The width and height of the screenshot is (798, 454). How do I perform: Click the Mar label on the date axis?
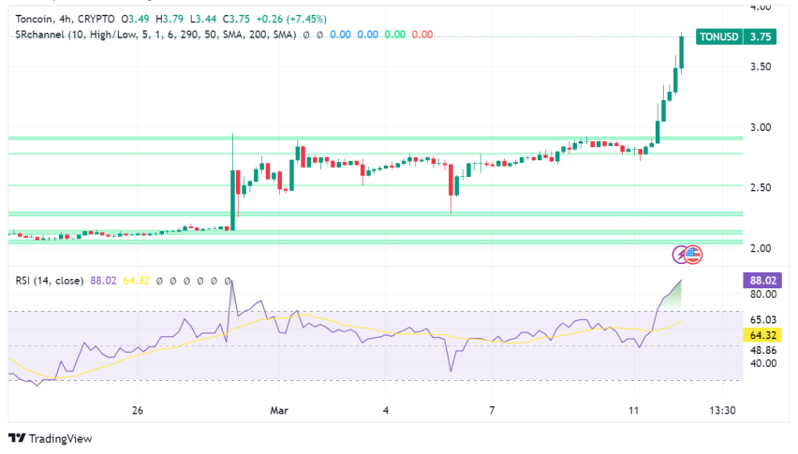[x=280, y=411]
